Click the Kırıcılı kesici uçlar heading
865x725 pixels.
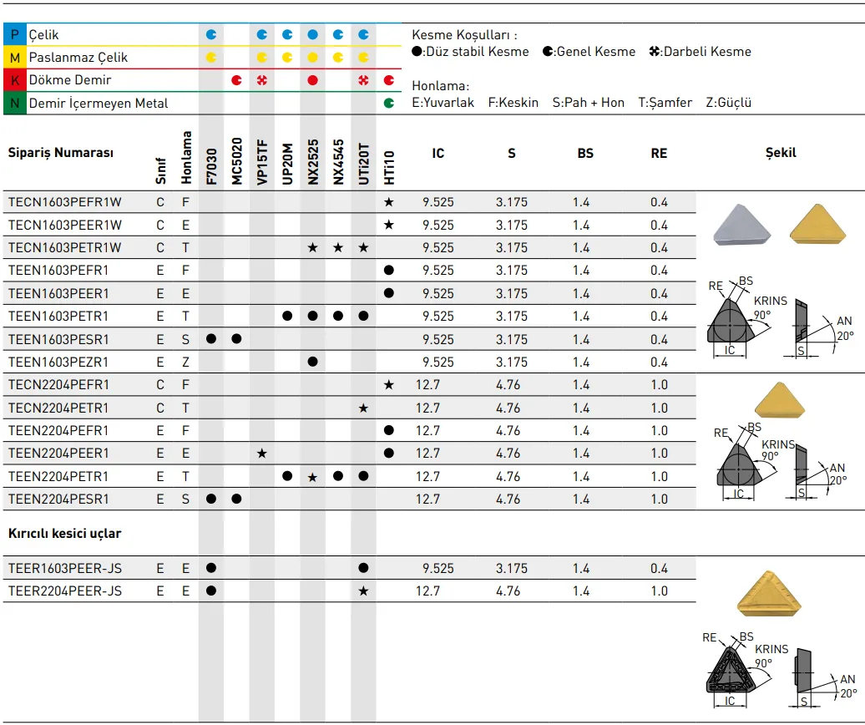(x=64, y=533)
